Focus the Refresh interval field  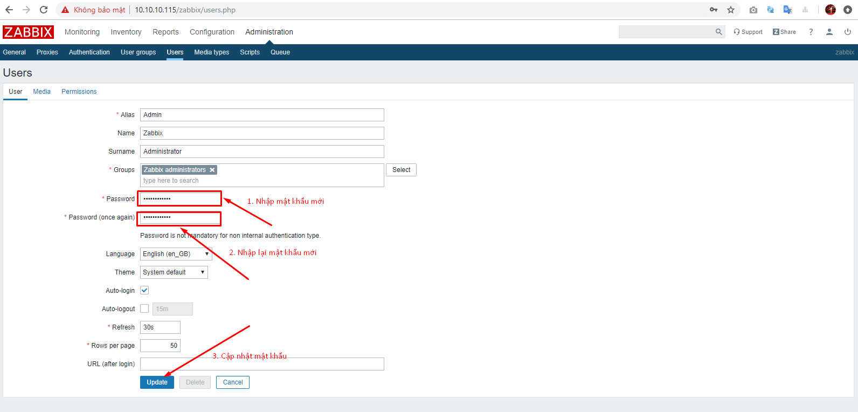[160, 327]
